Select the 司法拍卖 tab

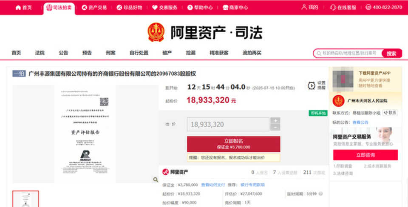point(59,8)
